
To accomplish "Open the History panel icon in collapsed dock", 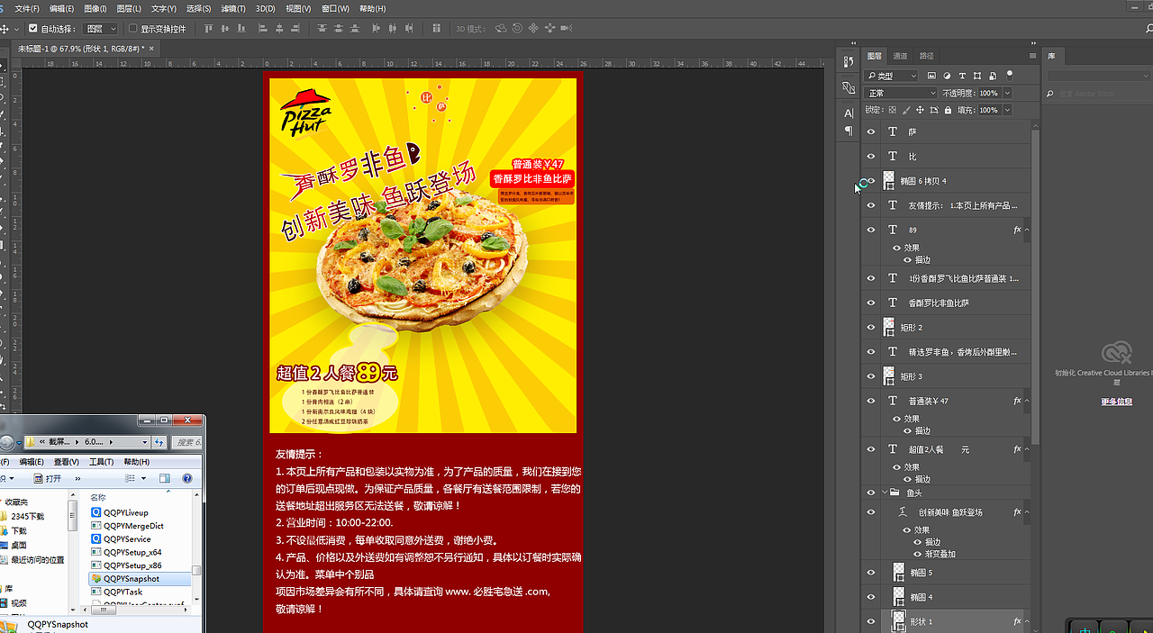I will click(849, 62).
